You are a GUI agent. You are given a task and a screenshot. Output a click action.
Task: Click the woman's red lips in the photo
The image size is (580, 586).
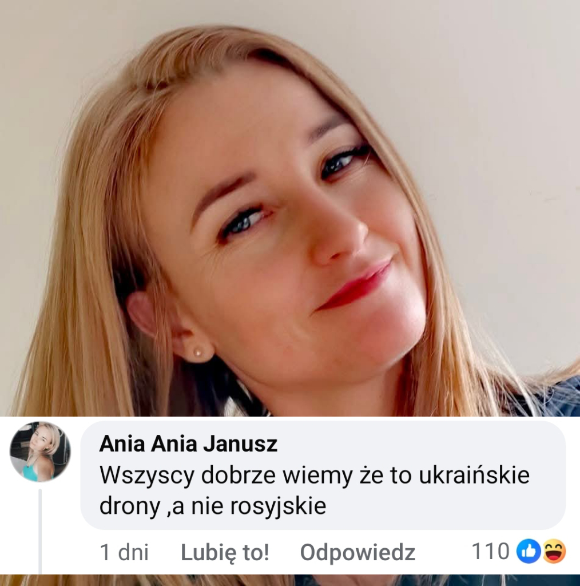[x=353, y=286]
